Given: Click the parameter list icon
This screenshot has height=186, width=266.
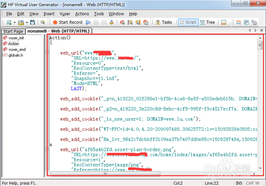Looking at the screenshot, I should 146,23.
